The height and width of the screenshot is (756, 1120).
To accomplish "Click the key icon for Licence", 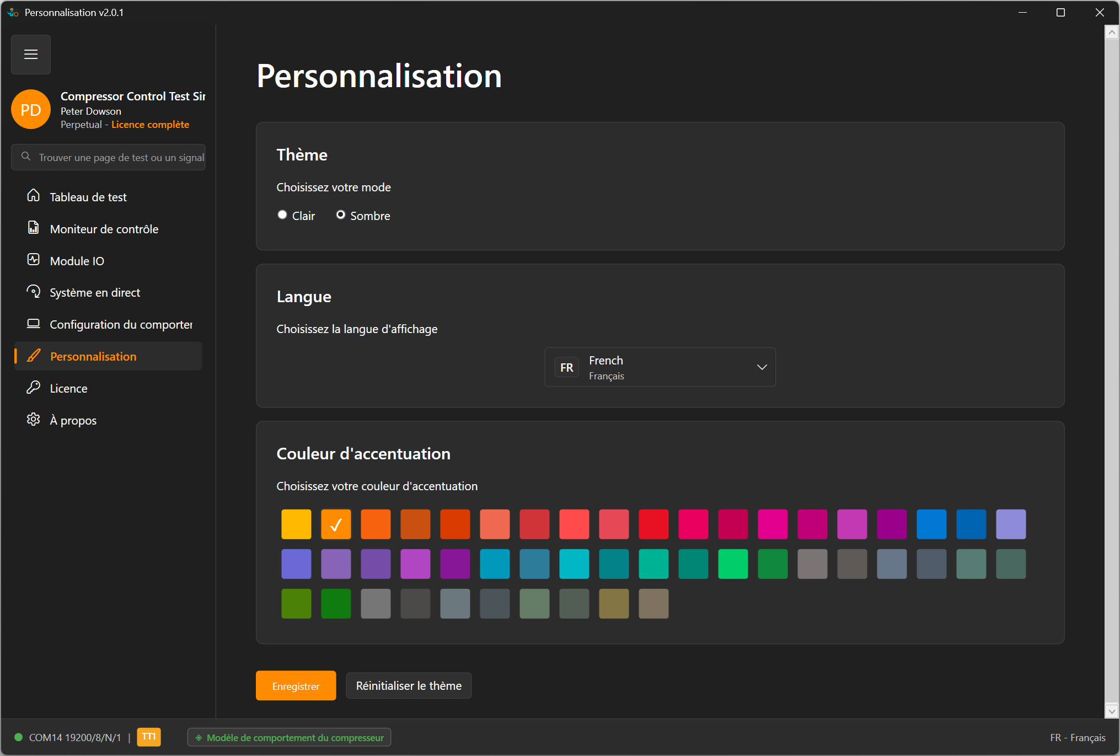I will (34, 388).
